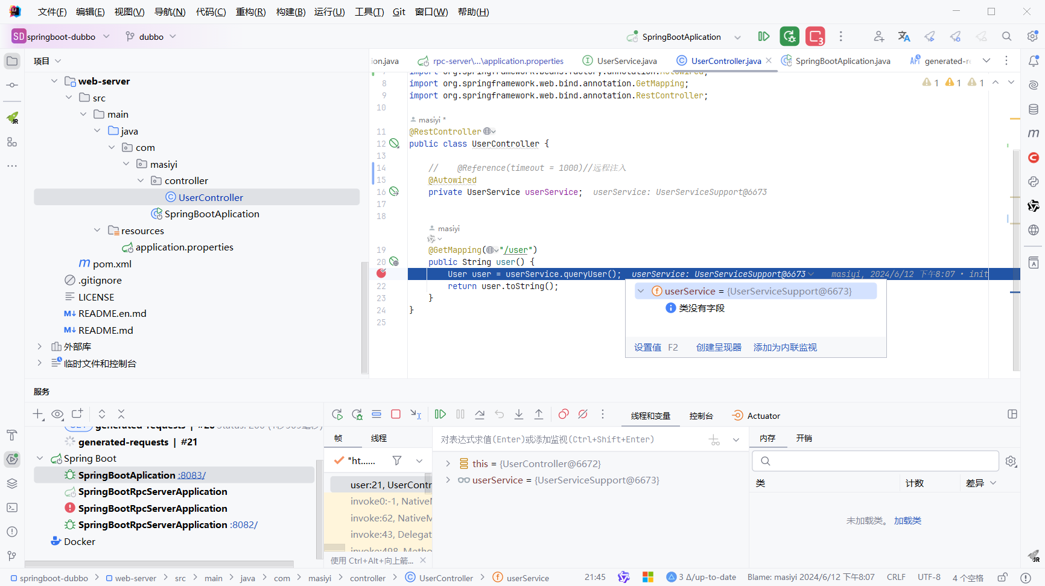Viewport: 1045px width, 586px height.
Task: Switch to UserService.java tab
Action: (x=620, y=61)
